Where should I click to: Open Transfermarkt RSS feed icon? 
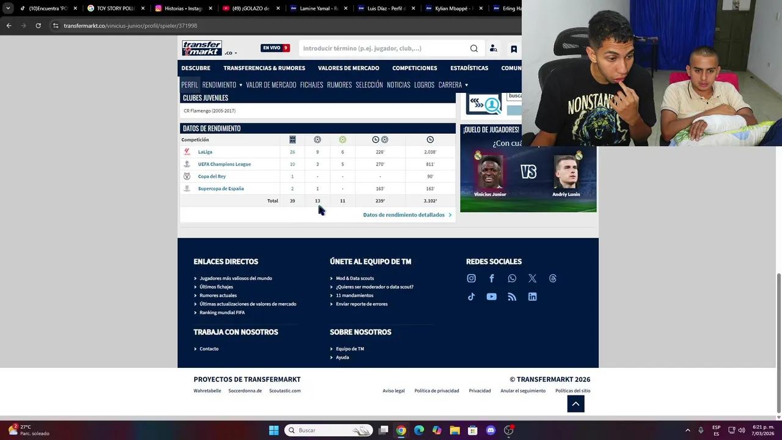(x=512, y=296)
